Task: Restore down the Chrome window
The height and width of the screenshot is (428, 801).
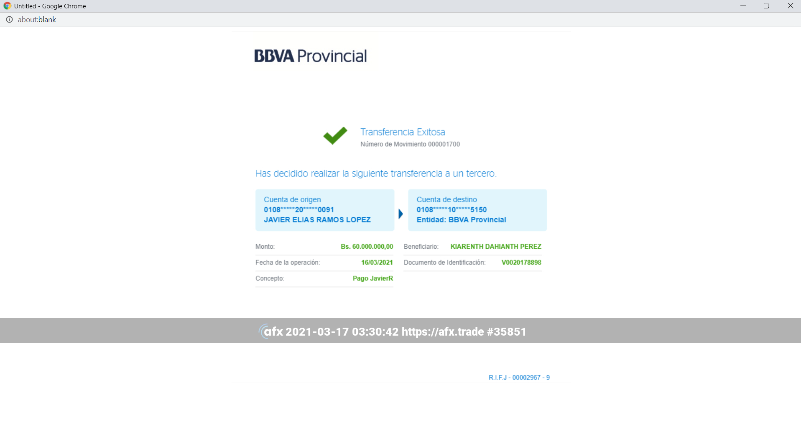Action: pos(766,6)
